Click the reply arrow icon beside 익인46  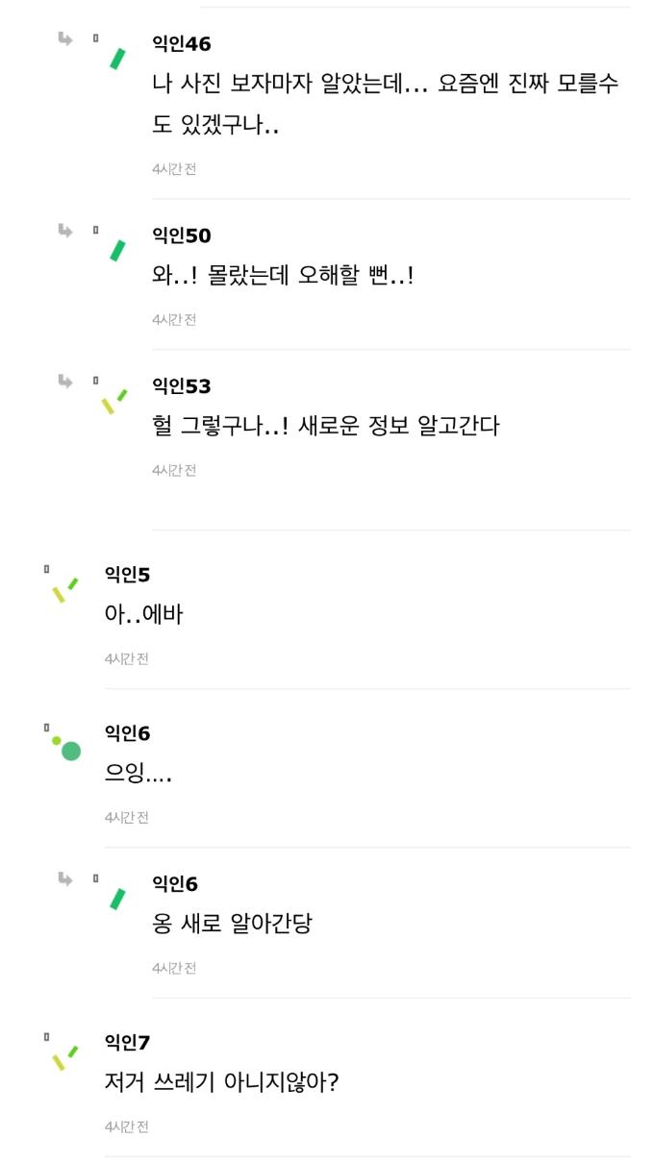point(65,38)
